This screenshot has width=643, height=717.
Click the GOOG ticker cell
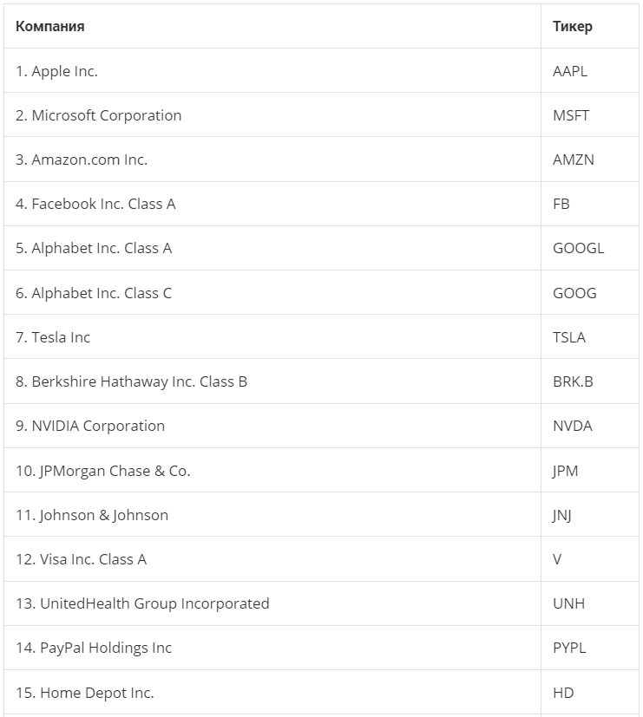[574, 293]
